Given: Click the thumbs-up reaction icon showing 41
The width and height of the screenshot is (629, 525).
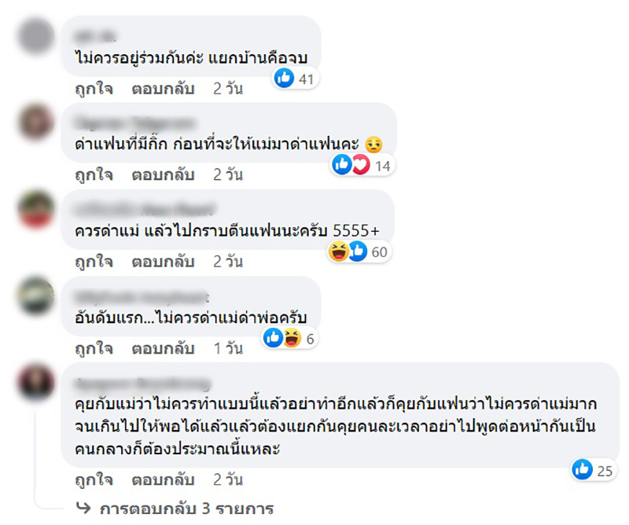Looking at the screenshot, I should pos(283,76).
